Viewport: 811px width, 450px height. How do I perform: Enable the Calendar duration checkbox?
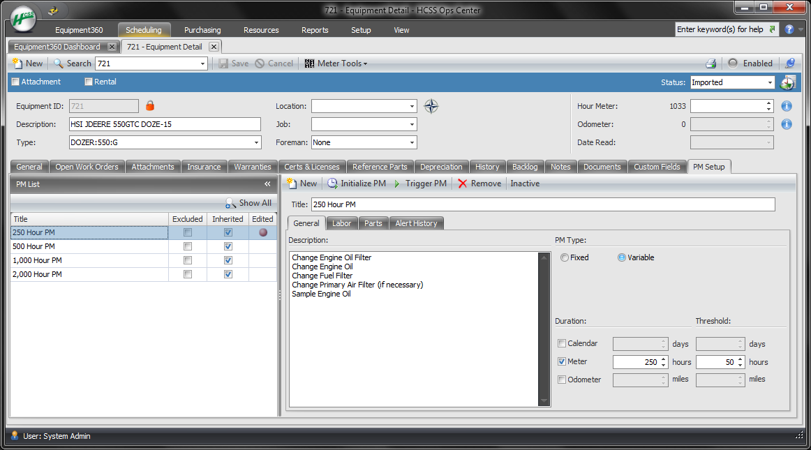(562, 343)
